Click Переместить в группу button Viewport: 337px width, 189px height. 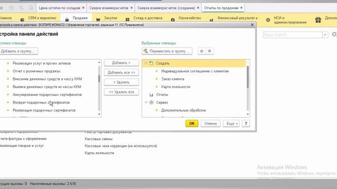pyautogui.click(x=167, y=51)
